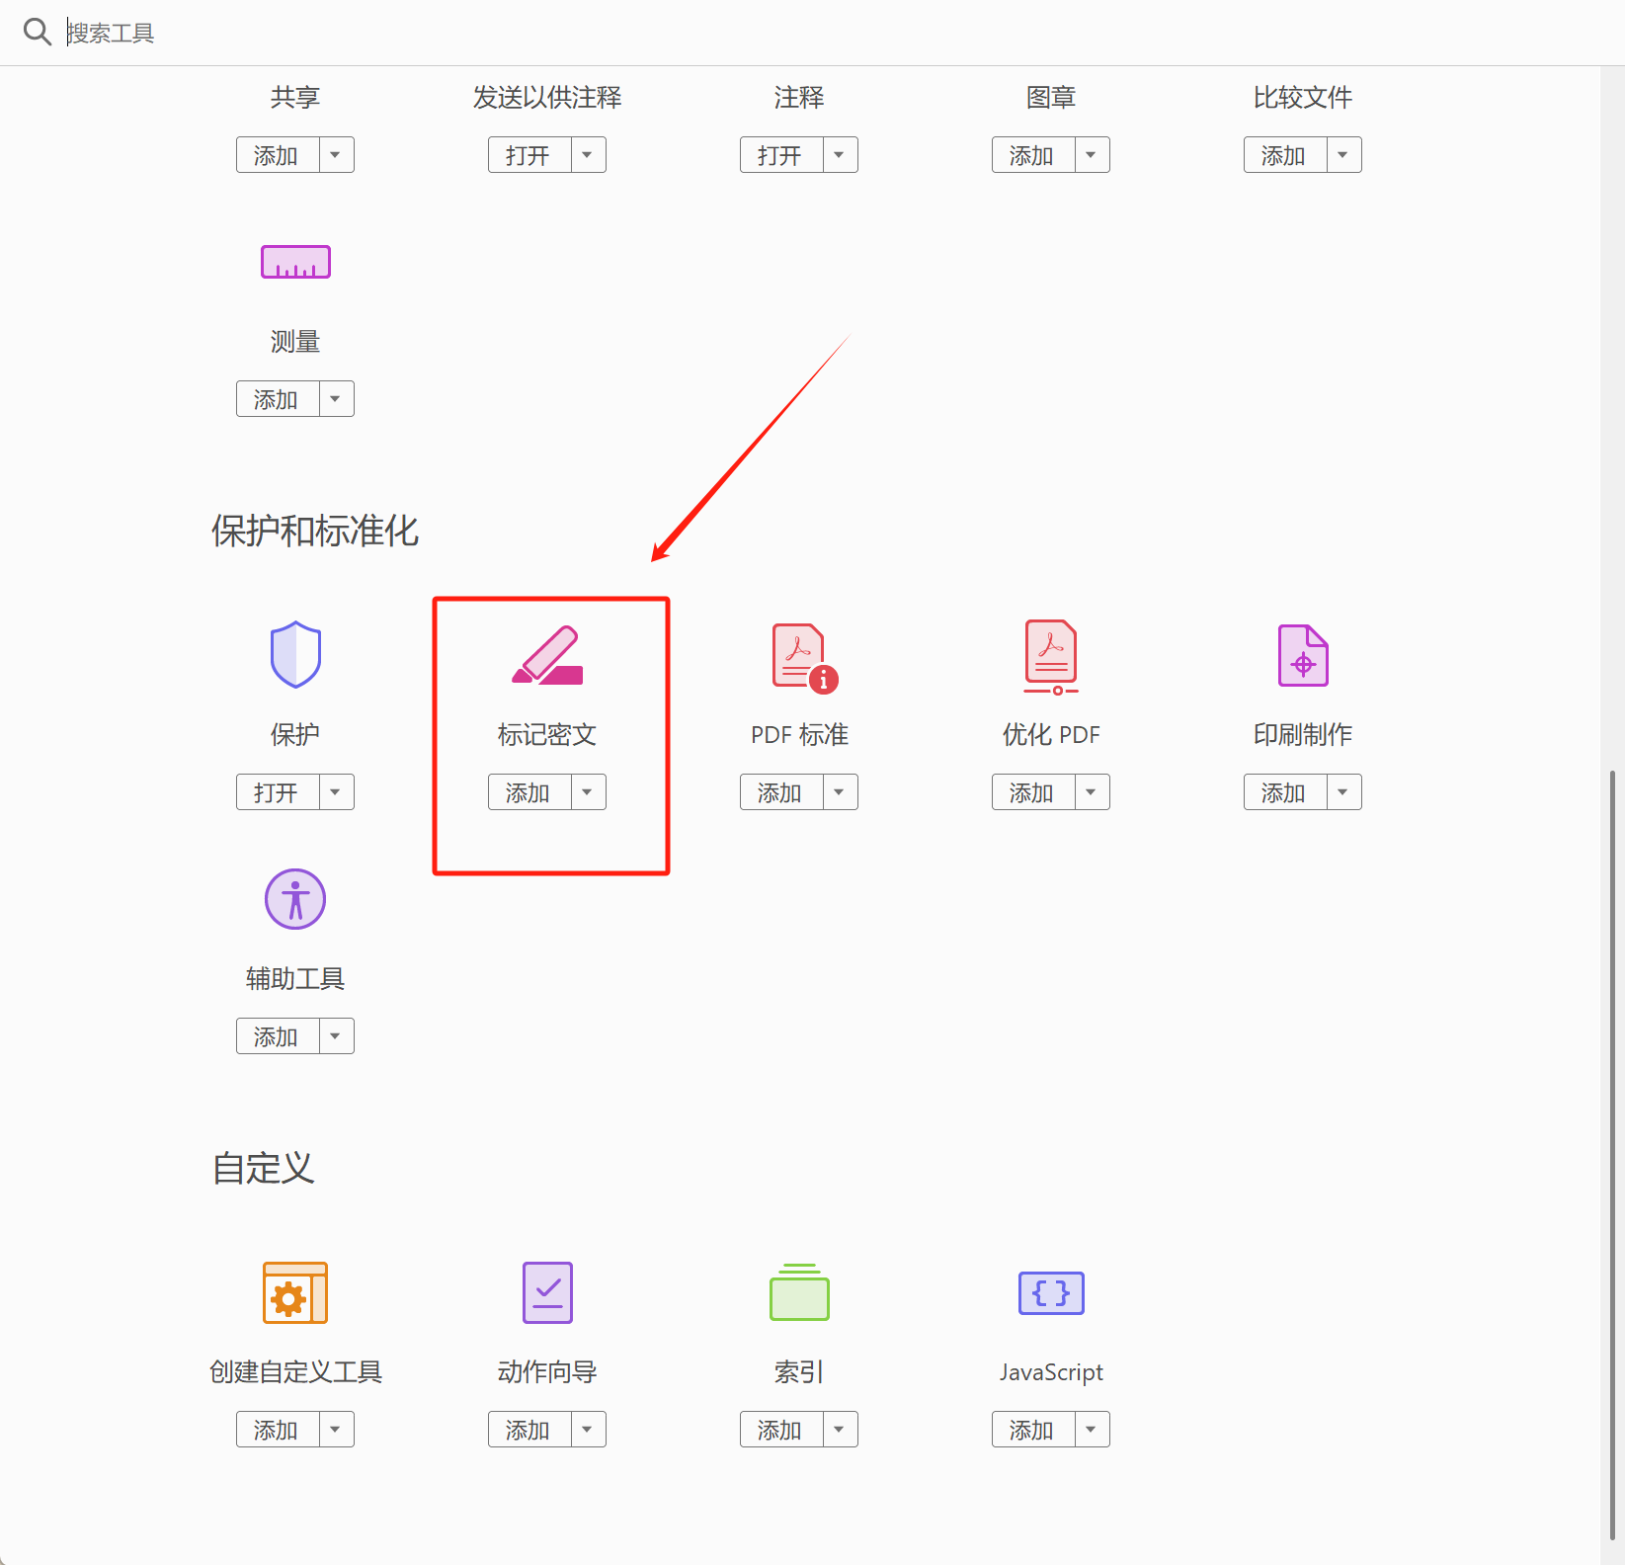Click 打开 button under 注释
1625x1565 pixels.
click(x=778, y=154)
